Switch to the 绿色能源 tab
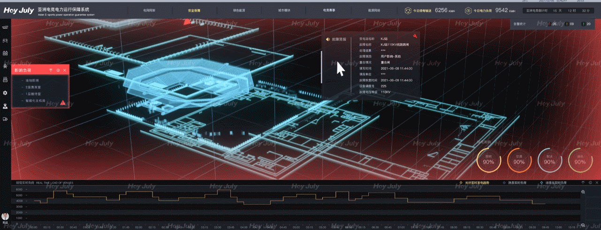 [239, 10]
